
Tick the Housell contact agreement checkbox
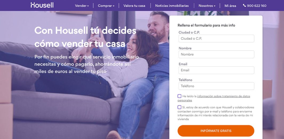(179, 107)
